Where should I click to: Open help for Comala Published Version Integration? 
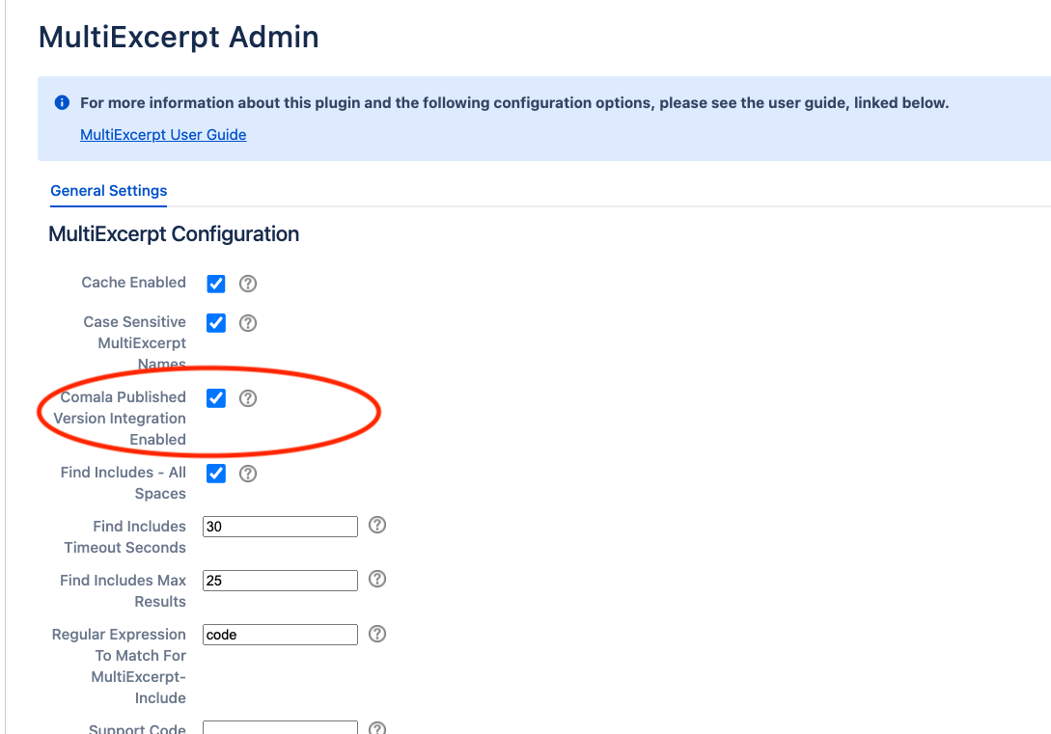pos(247,397)
